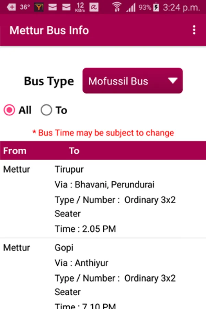Tap the yellow Y notification icon
This screenshot has height=309, width=206.
click(x=39, y=7)
